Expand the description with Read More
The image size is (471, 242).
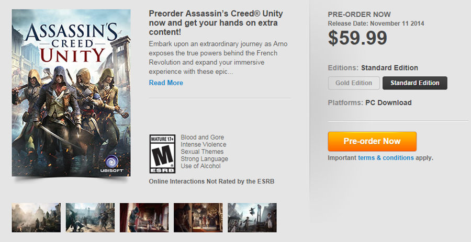tap(166, 83)
